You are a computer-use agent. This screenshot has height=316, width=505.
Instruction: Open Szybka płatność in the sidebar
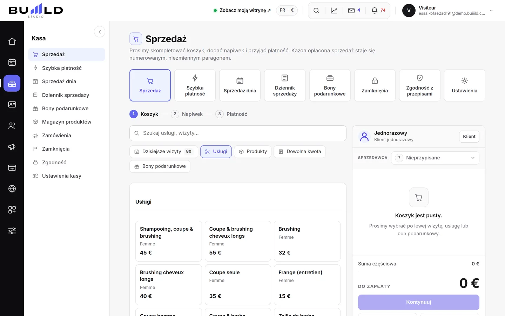pyautogui.click(x=67, y=68)
